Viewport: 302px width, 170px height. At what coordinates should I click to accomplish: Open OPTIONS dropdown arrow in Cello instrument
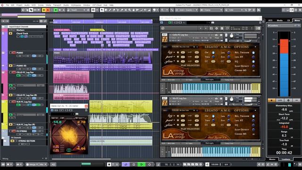tap(256, 47)
